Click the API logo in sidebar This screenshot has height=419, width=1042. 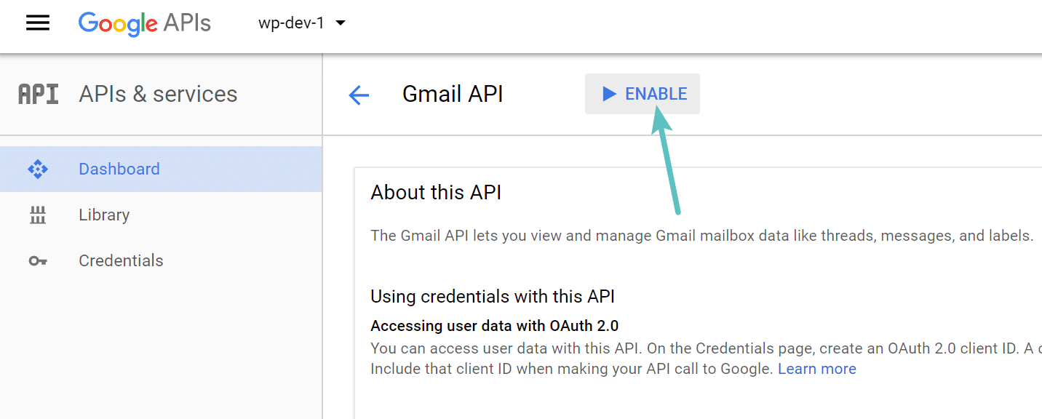pos(37,93)
